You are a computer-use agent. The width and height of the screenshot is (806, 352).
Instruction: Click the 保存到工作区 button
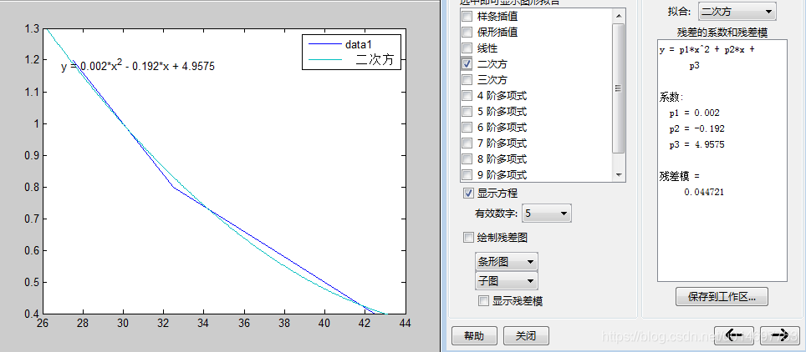[722, 297]
